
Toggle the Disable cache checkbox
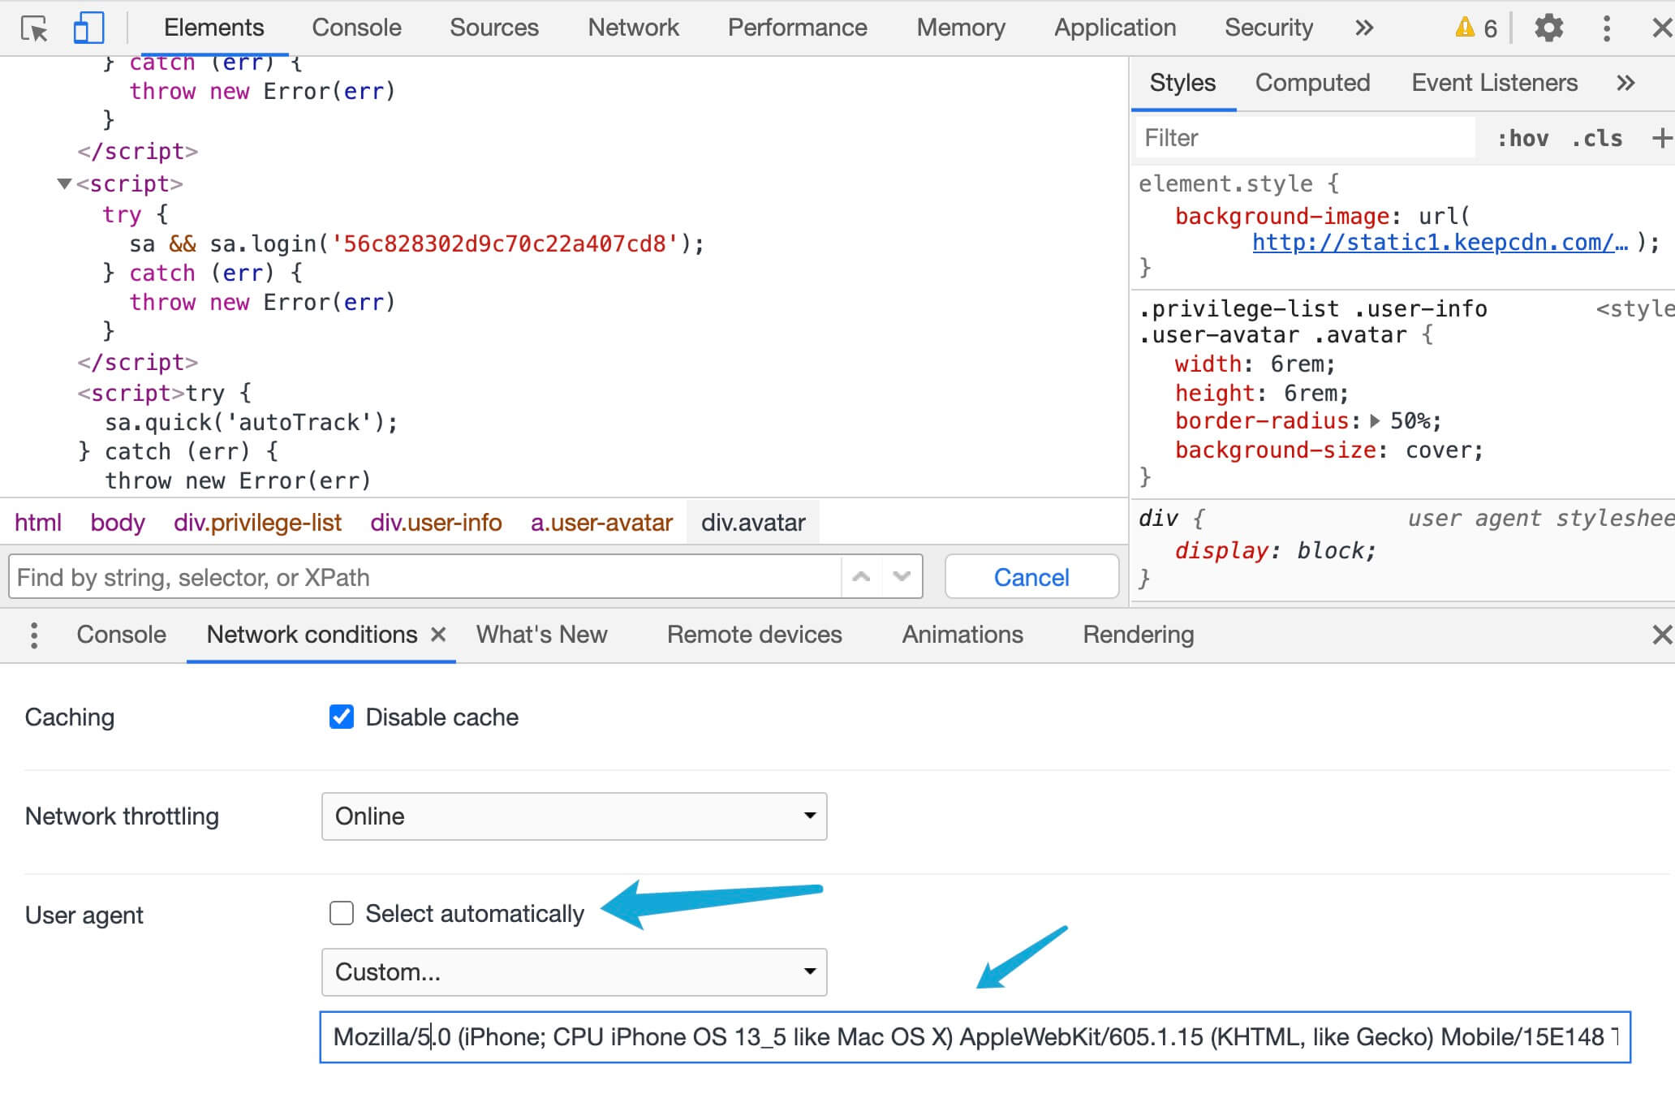tap(341, 718)
